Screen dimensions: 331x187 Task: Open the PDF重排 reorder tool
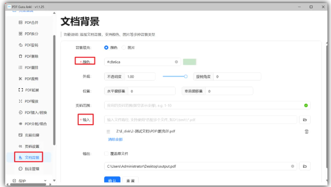(x=28, y=68)
